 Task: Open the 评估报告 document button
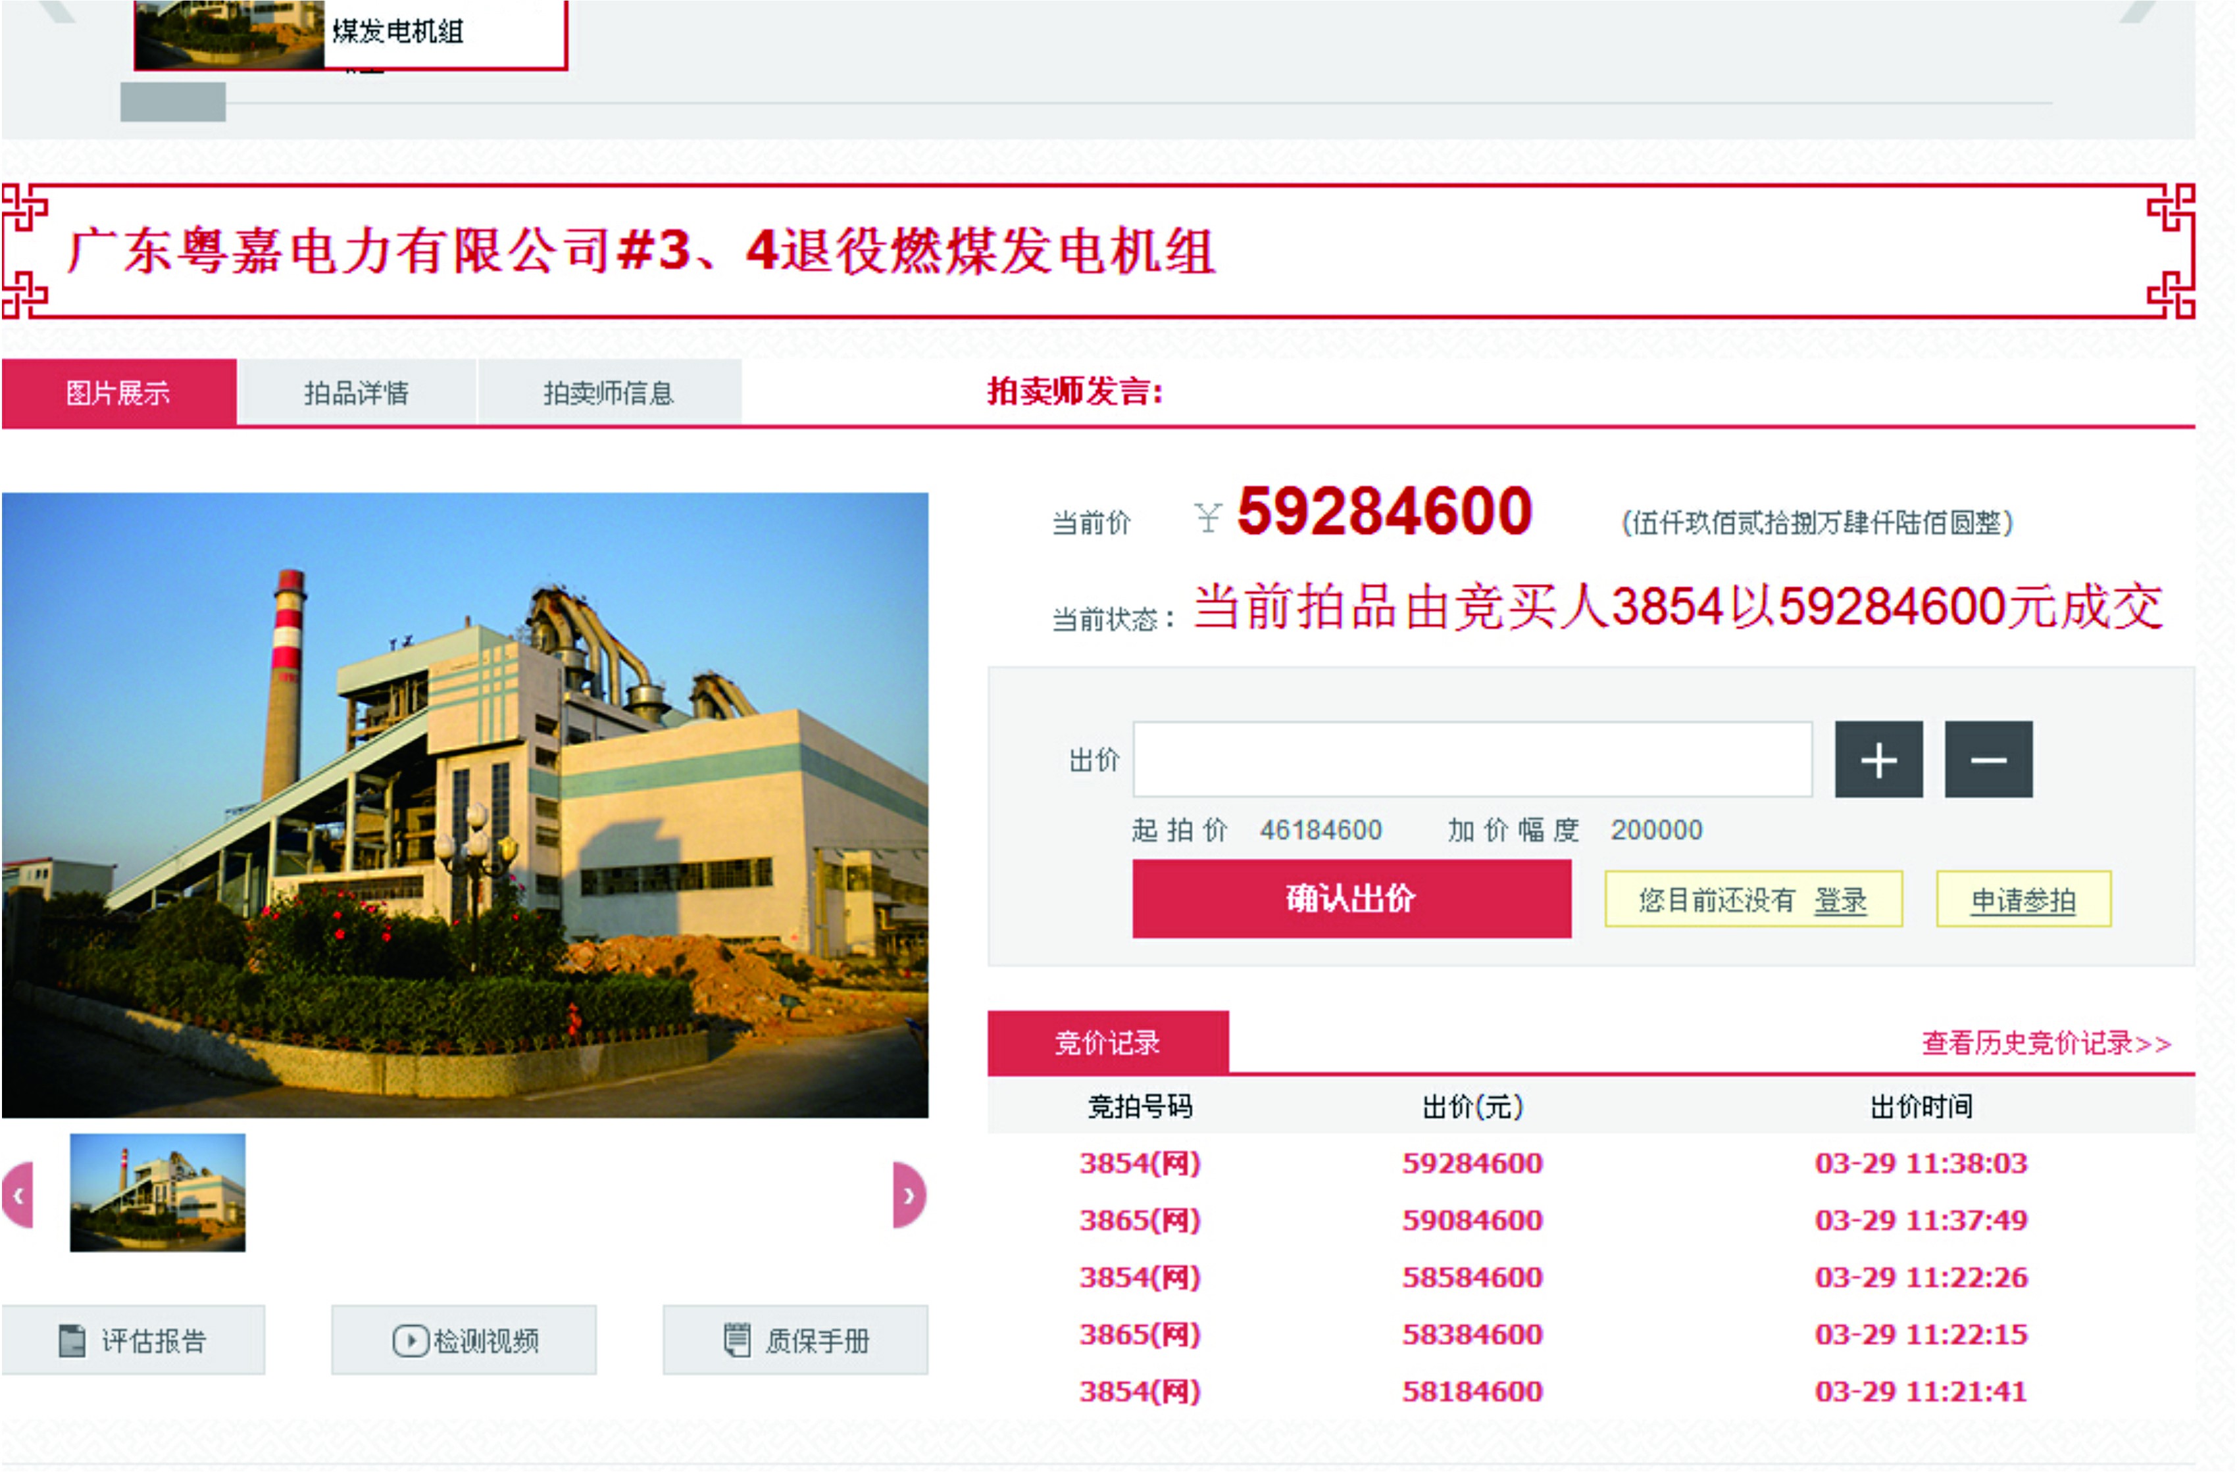coord(132,1340)
